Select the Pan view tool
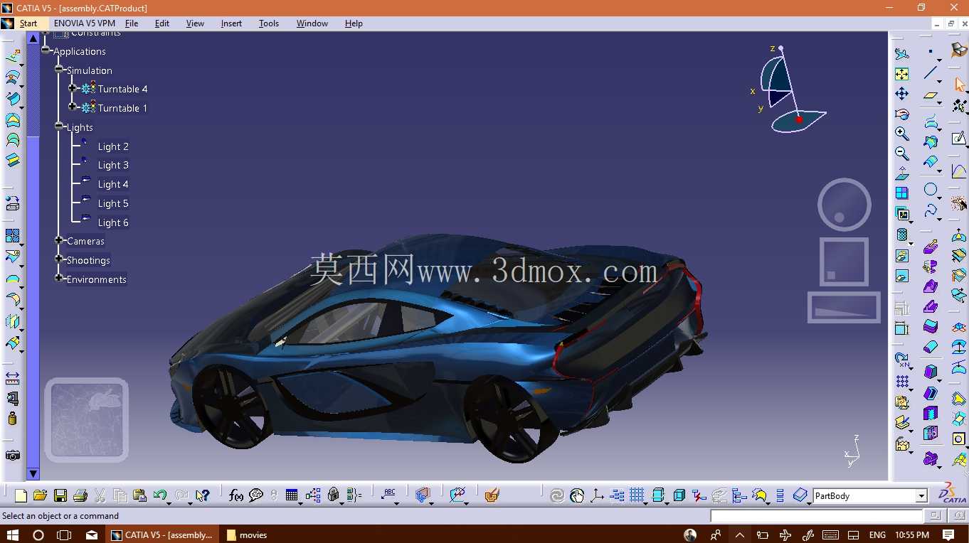The height and width of the screenshot is (543, 969). point(901,94)
